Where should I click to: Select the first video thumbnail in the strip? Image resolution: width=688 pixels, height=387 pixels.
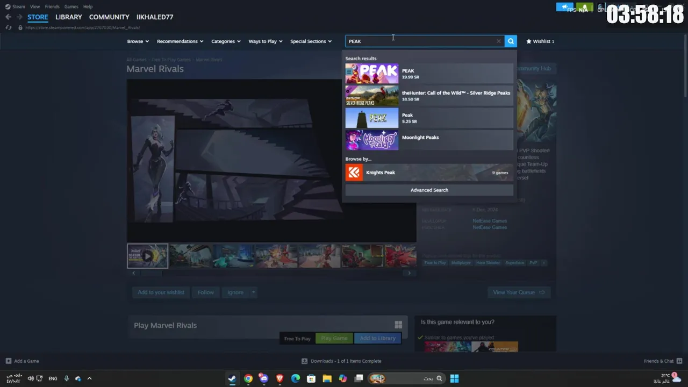pos(147,256)
